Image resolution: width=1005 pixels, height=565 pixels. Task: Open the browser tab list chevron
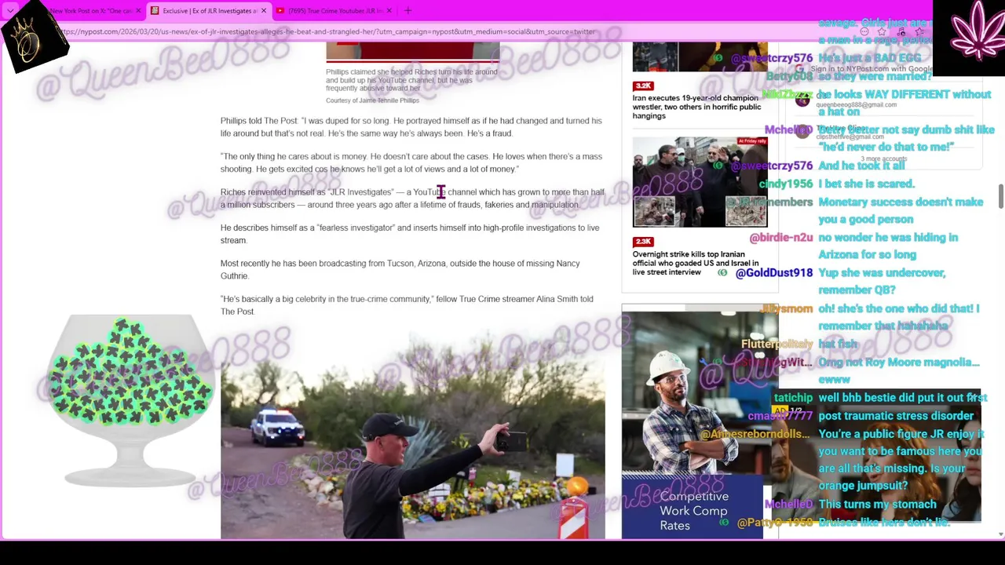point(10,11)
